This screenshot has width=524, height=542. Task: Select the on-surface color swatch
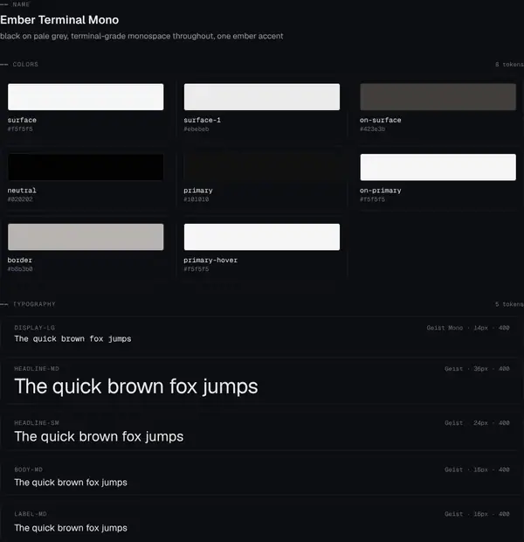point(438,97)
